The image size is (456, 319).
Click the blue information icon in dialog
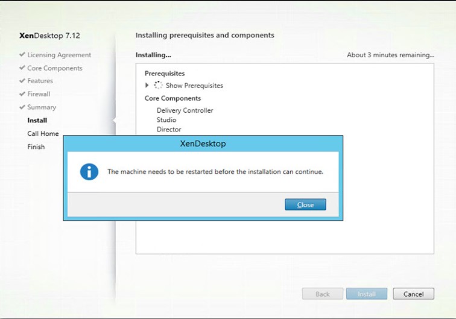tap(89, 172)
